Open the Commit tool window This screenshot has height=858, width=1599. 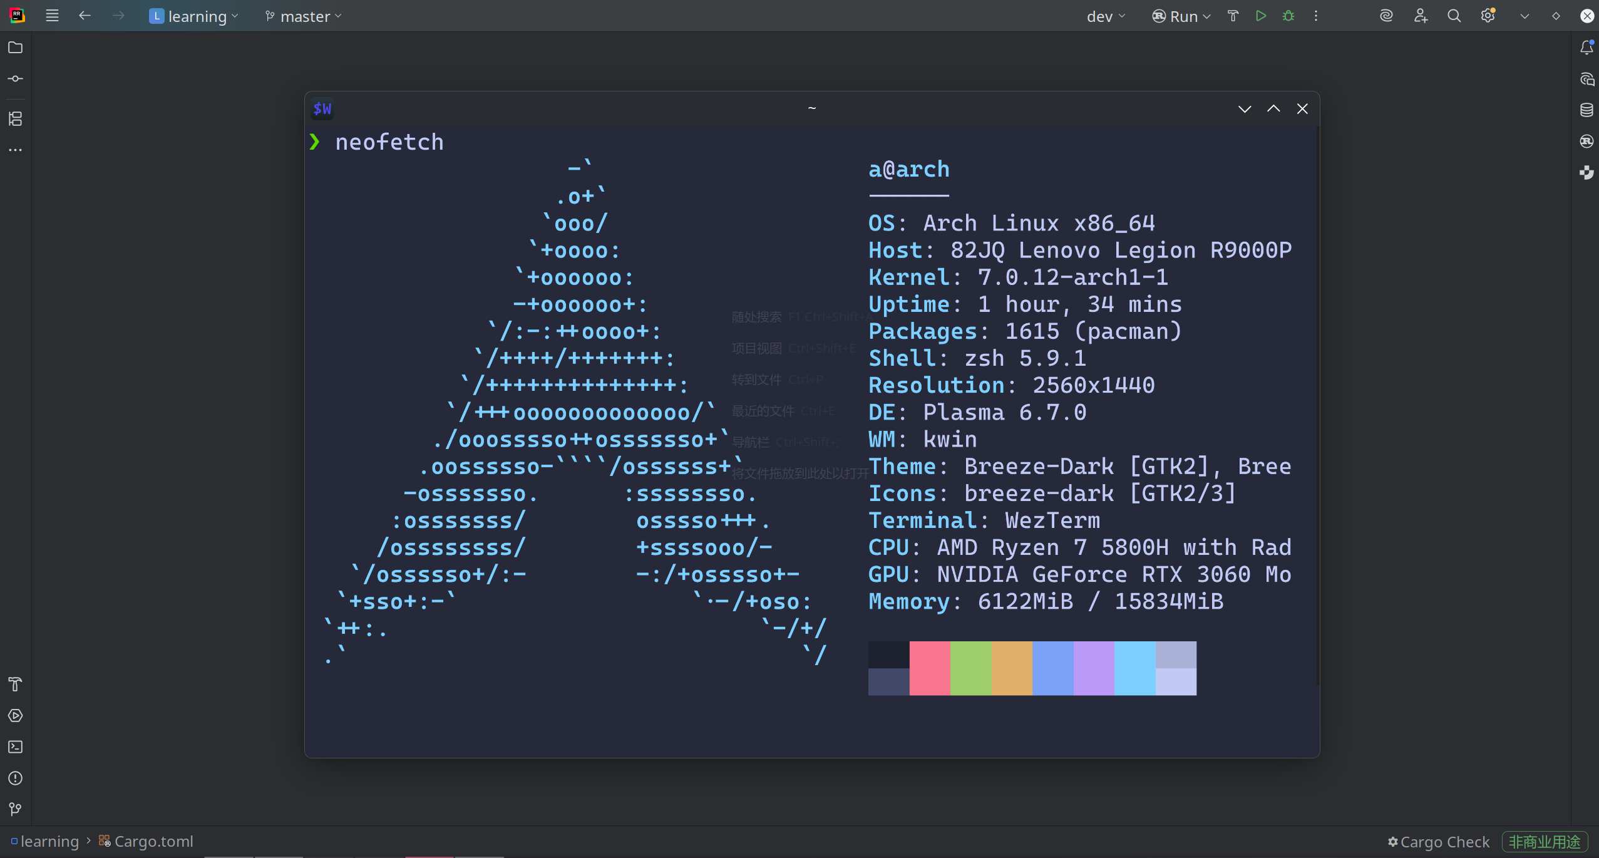point(16,79)
